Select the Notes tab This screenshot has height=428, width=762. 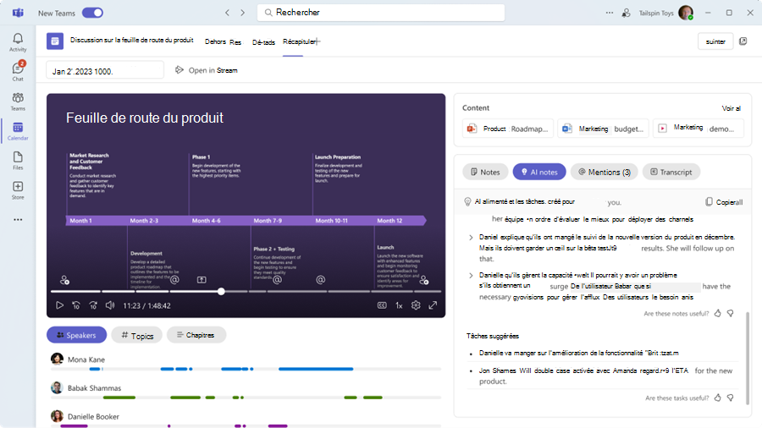[x=485, y=172]
